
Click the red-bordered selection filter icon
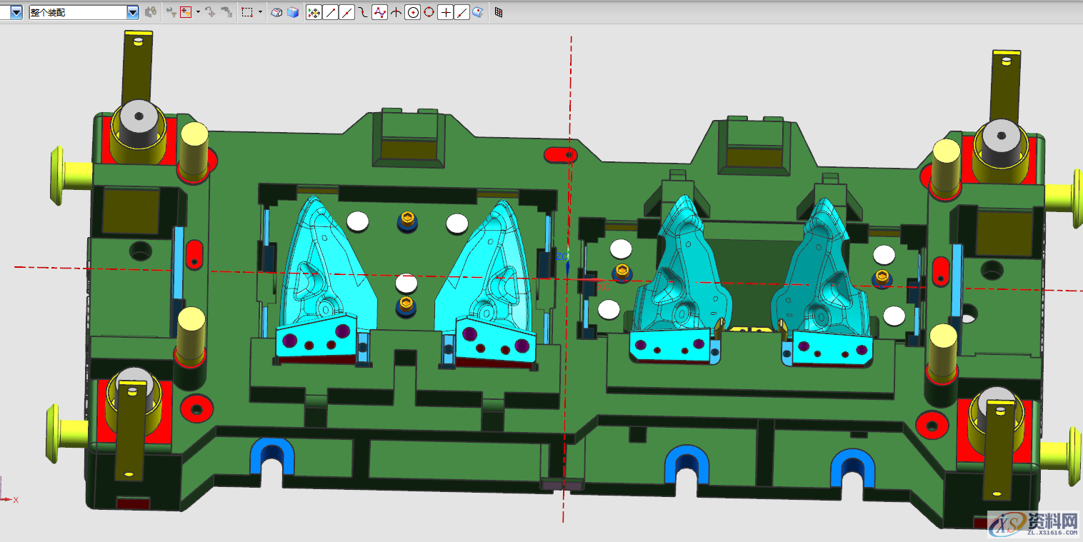point(186,12)
